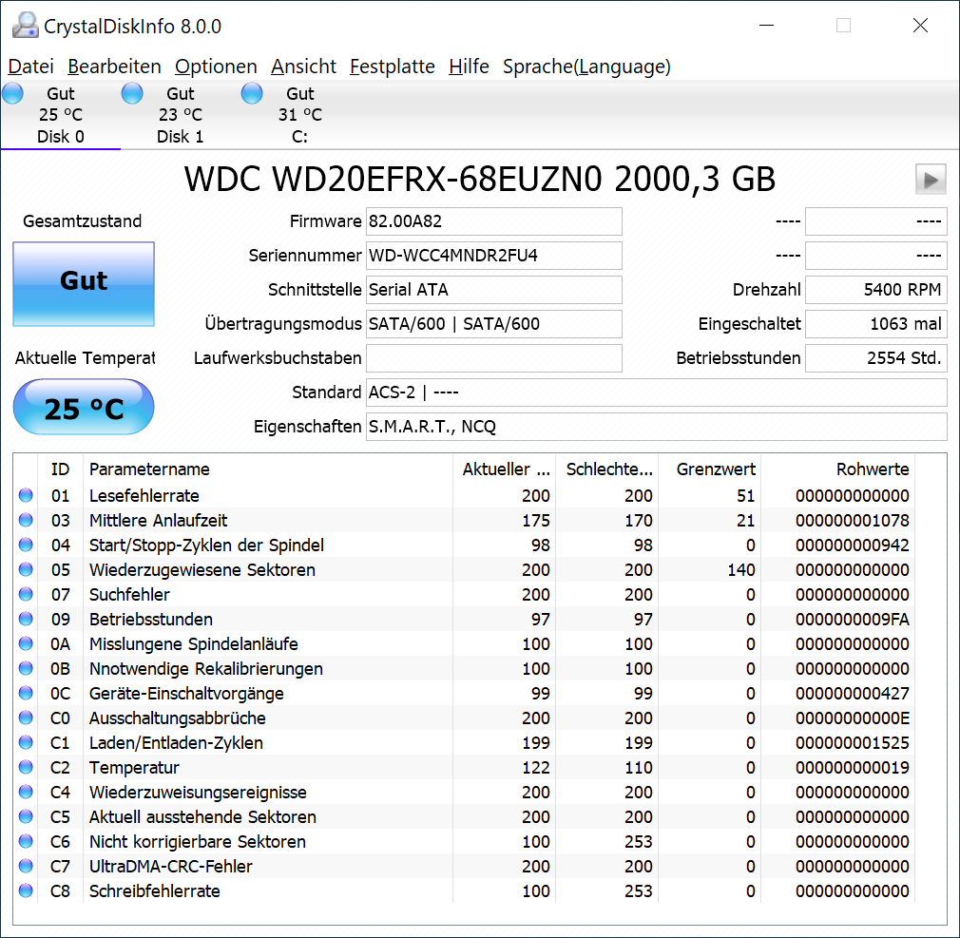Open the Hilfe menu
960x938 pixels.
[x=469, y=67]
